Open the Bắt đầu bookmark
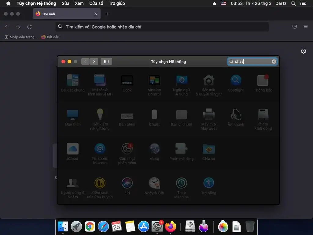Viewport: 313px width, 235px height. pos(50,37)
